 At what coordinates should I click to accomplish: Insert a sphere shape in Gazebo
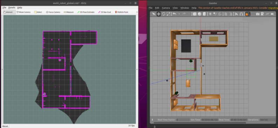pyautogui.click(x=200, y=14)
